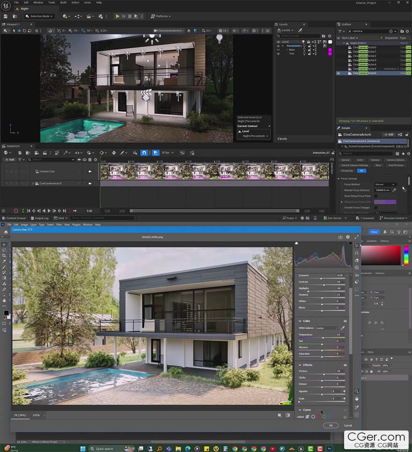
Task: Toggle the Sequencer snapping magnet button
Action: pyautogui.click(x=144, y=153)
